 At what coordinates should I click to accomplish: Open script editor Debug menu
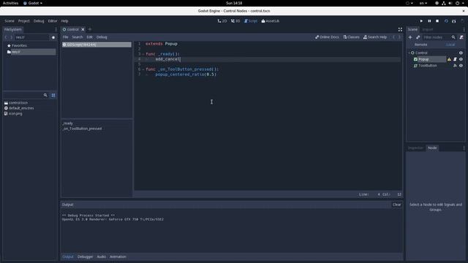(x=102, y=37)
